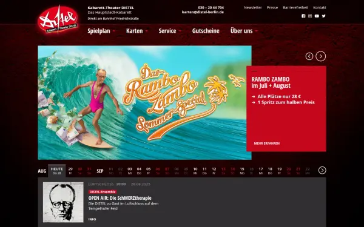Open the Barrierefreiheit link

295,8
